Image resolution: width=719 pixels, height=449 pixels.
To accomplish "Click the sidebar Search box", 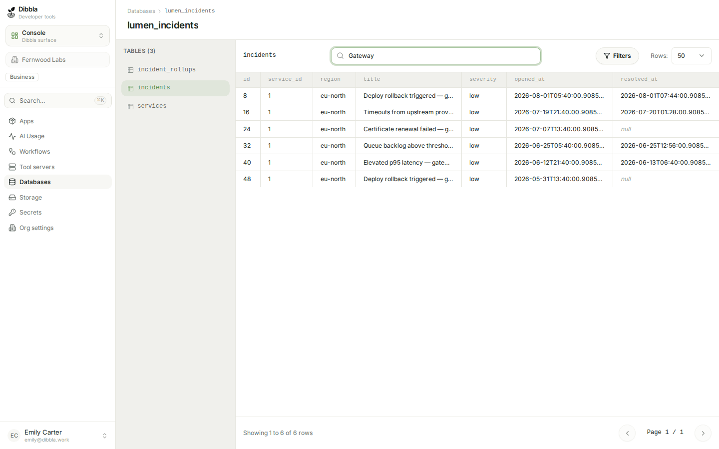I will tap(57, 101).
